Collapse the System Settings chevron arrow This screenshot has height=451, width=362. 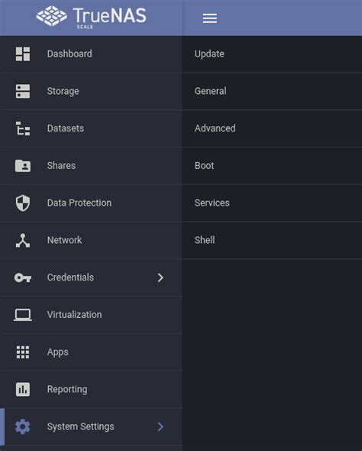[160, 427]
